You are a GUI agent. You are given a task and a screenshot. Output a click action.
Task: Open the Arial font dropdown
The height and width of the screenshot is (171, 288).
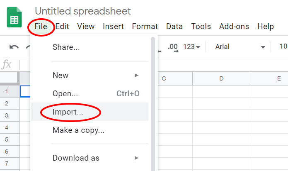click(240, 47)
